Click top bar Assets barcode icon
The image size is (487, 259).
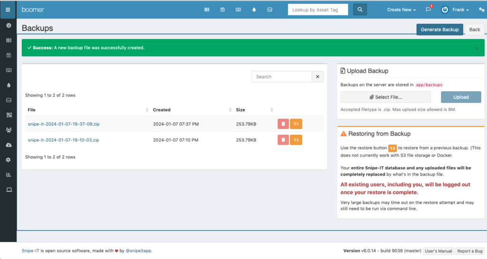(207, 9)
